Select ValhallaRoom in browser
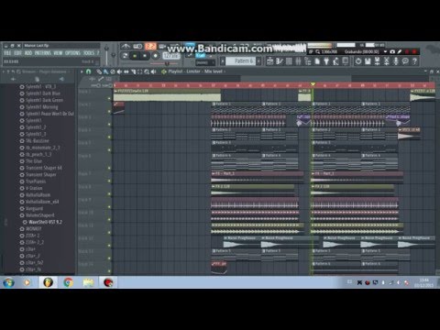This screenshot has height=330, width=440. 38,194
